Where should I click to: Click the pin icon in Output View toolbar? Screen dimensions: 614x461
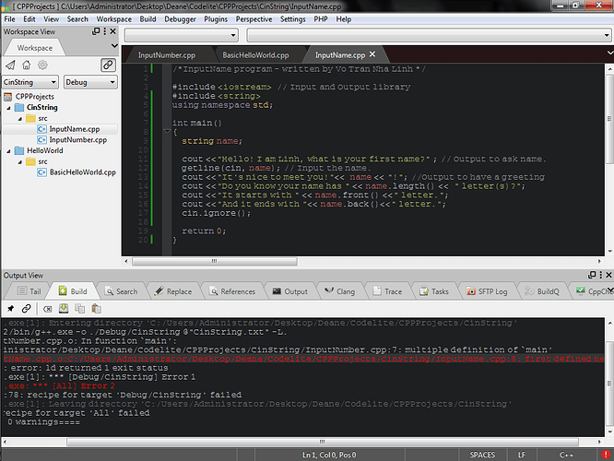(10, 307)
